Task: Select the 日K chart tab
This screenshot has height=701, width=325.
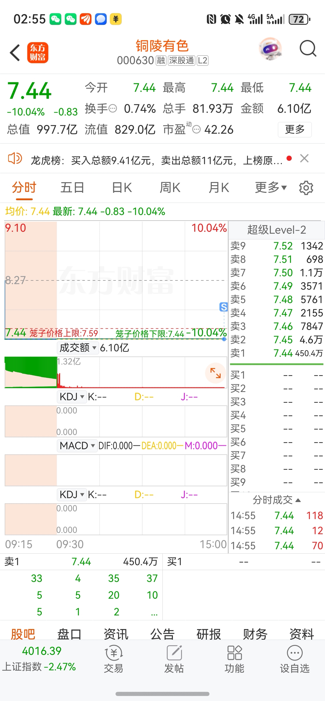Action: tap(122, 188)
